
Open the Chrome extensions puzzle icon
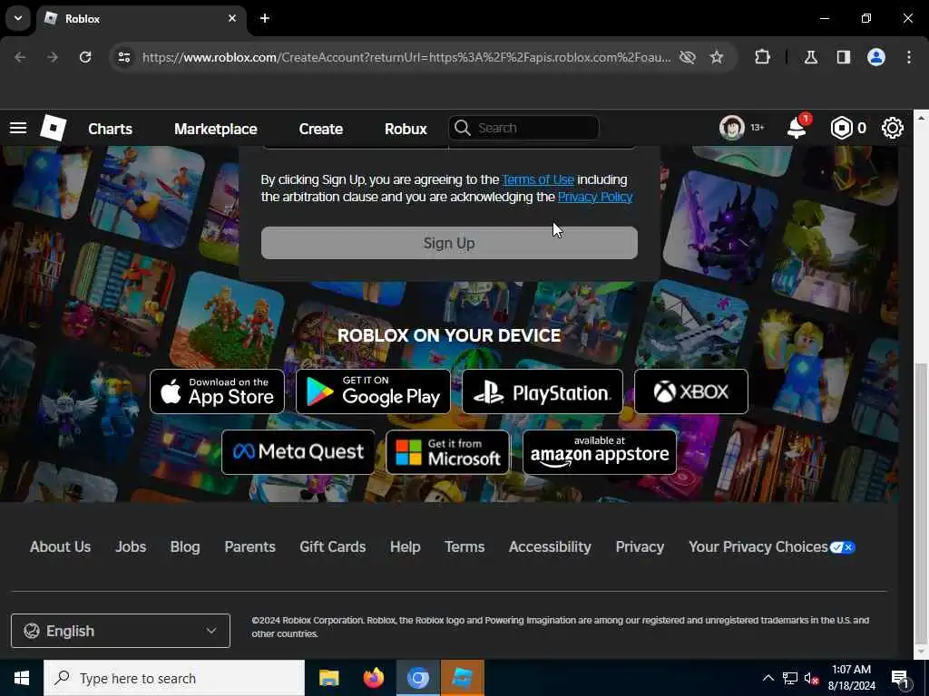[x=762, y=57]
